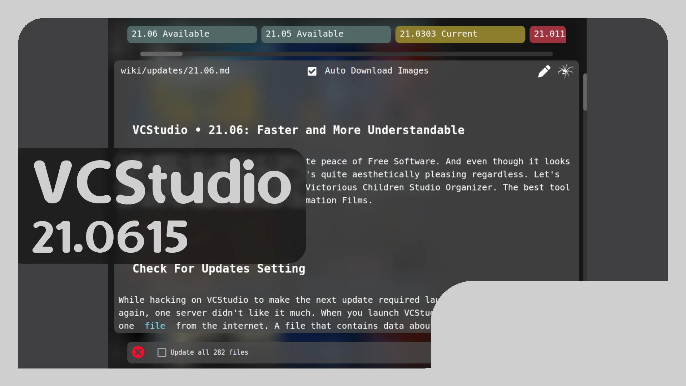Screen dimensions: 686x386
Task: Open the blue 'file' hyperlink
Action: (155, 326)
